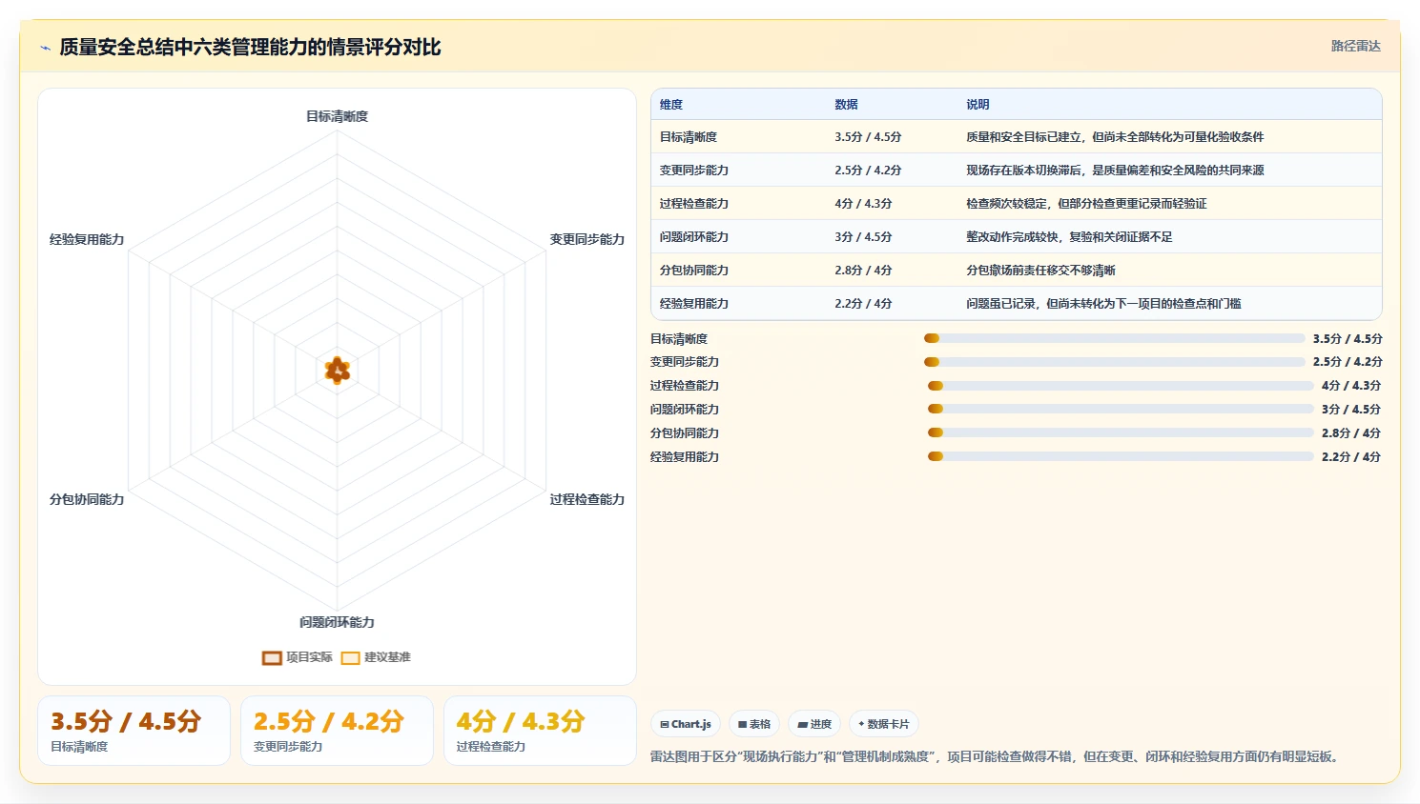Viewport: 1420px width, 804px height.
Task: Select table row 经验复用能力
Action: click(1016, 303)
